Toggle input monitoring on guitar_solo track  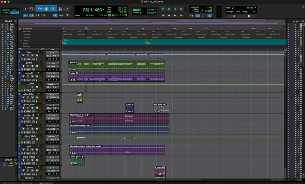point(28,108)
